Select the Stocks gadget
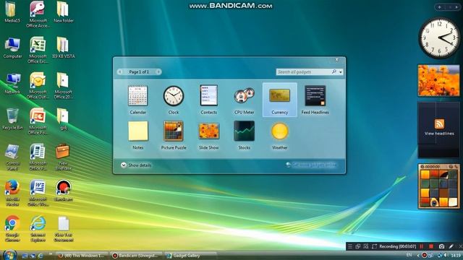The height and width of the screenshot is (260, 463). (x=245, y=135)
